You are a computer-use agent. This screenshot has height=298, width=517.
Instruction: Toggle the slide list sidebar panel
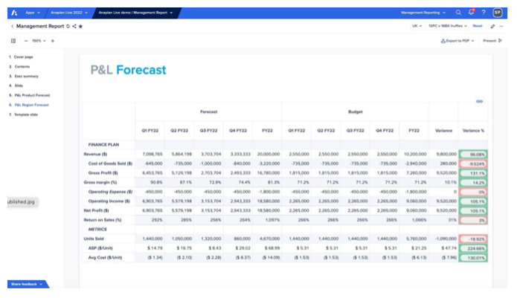(x=13, y=40)
